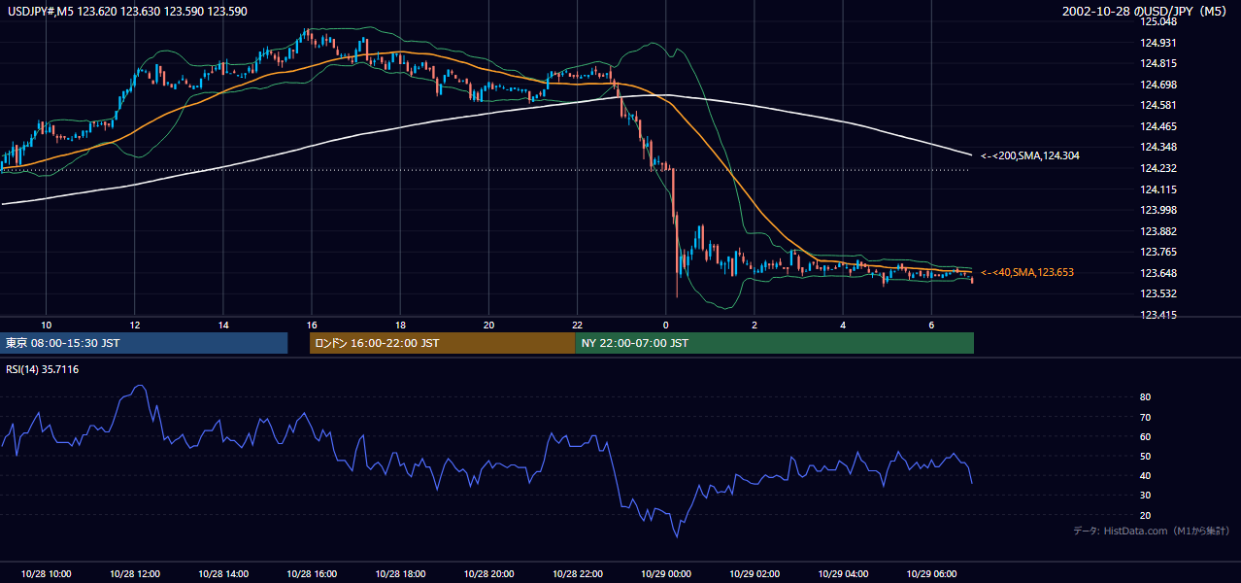
Task: Click the hour label 16 under price chart
Action: pyautogui.click(x=312, y=324)
